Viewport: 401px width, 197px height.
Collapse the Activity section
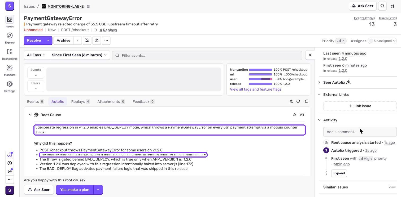319,120
